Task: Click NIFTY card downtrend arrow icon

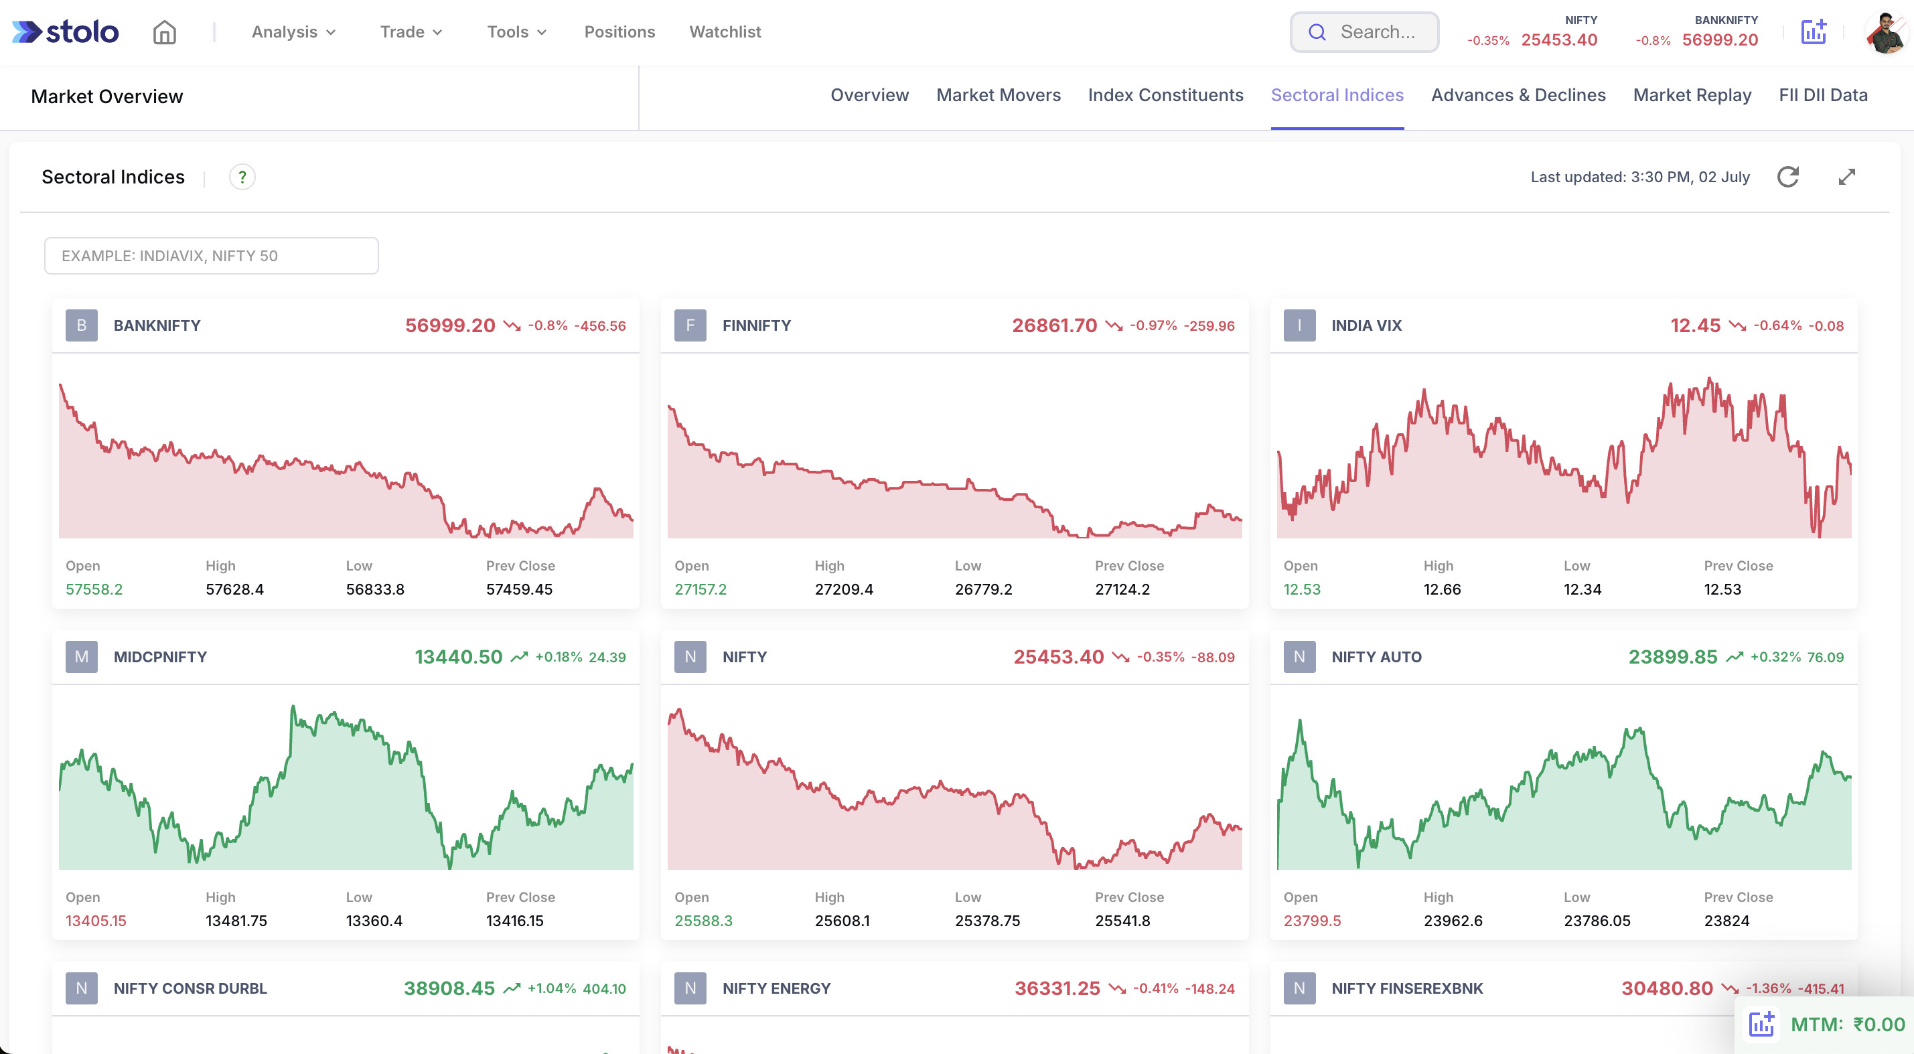Action: (x=1120, y=658)
